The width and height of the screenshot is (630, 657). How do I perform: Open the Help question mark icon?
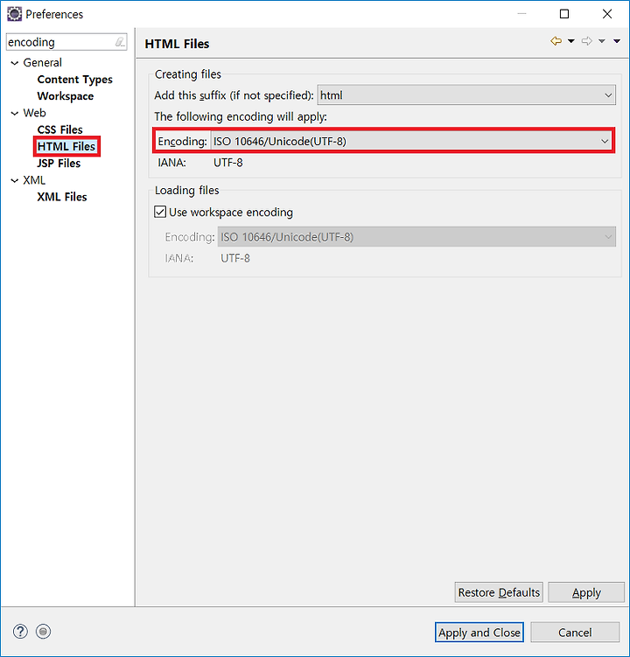[20, 632]
